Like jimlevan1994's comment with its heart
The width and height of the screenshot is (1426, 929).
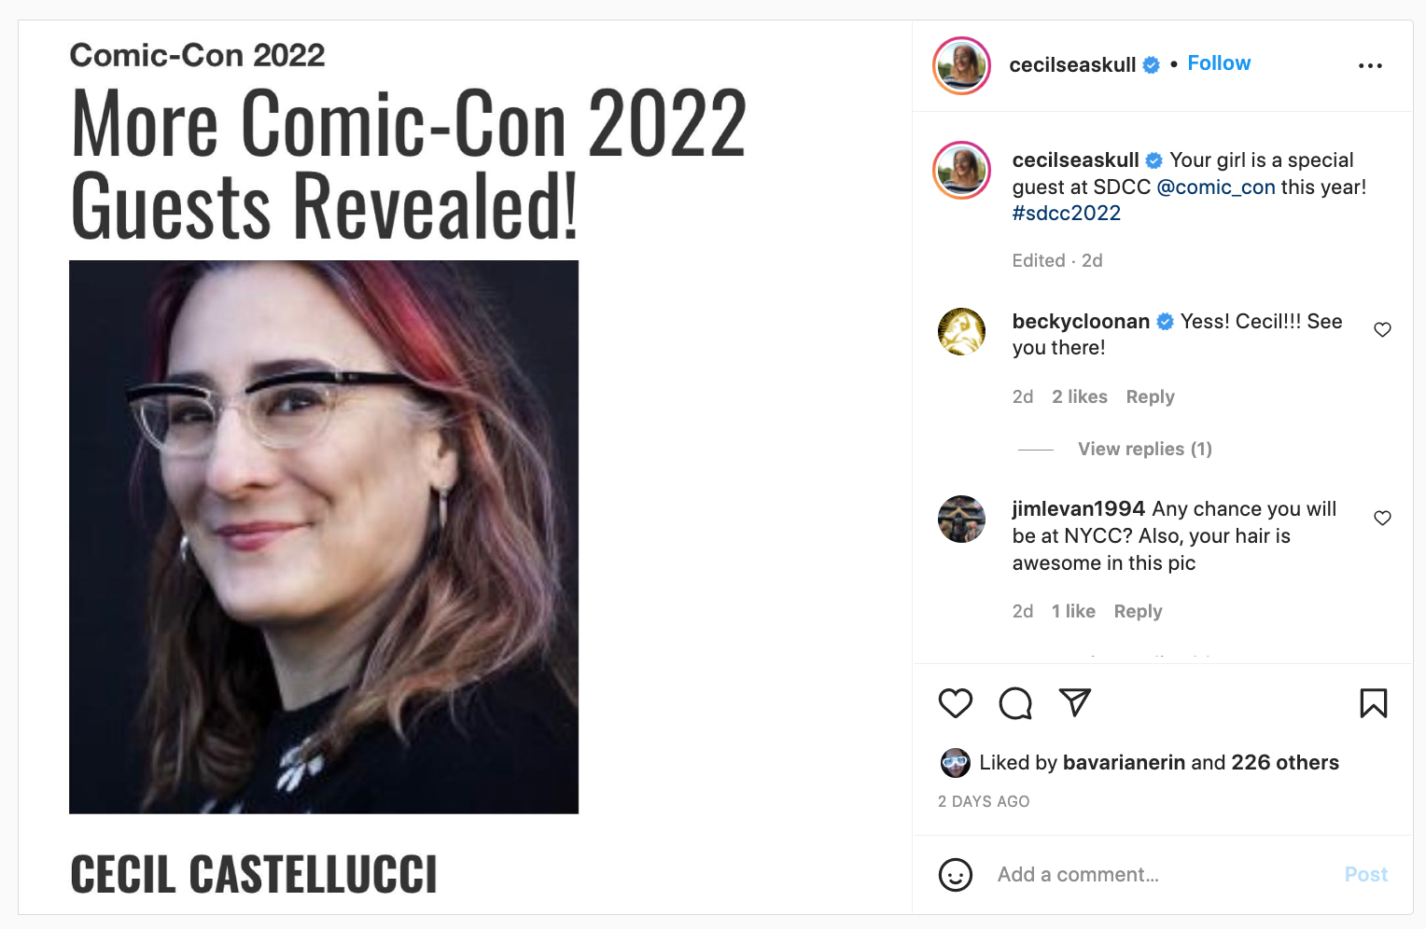(1382, 518)
